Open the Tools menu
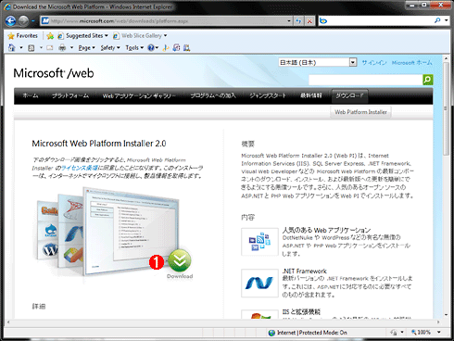The height and width of the screenshot is (341, 454). pos(134,48)
